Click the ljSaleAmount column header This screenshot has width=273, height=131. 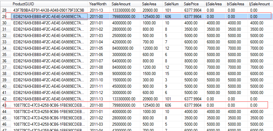click(x=261, y=4)
